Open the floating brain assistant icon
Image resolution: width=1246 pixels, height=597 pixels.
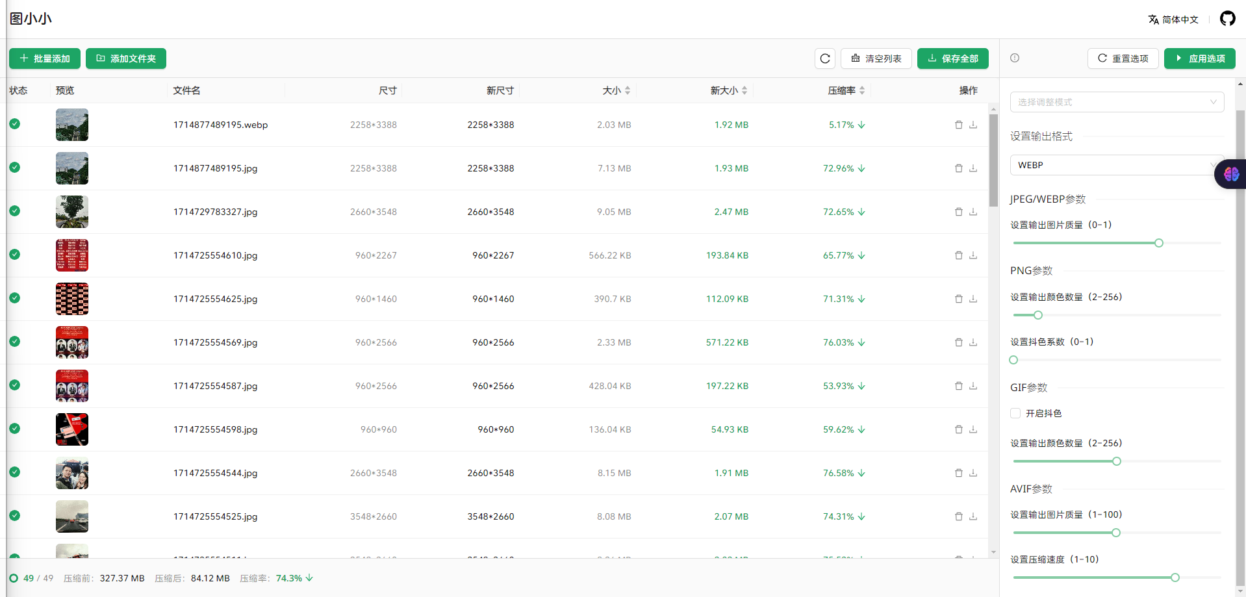tap(1230, 174)
